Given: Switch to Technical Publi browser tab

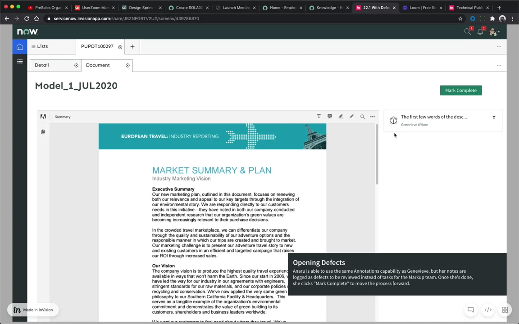Looking at the screenshot, I should click(x=469, y=8).
